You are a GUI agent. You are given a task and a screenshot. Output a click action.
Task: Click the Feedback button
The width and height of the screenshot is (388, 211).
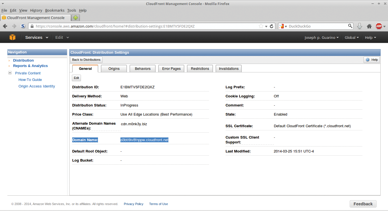[363, 204]
